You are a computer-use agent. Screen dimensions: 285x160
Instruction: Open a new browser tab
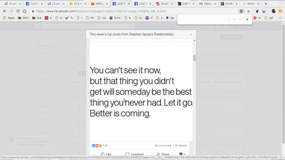pos(266,4)
